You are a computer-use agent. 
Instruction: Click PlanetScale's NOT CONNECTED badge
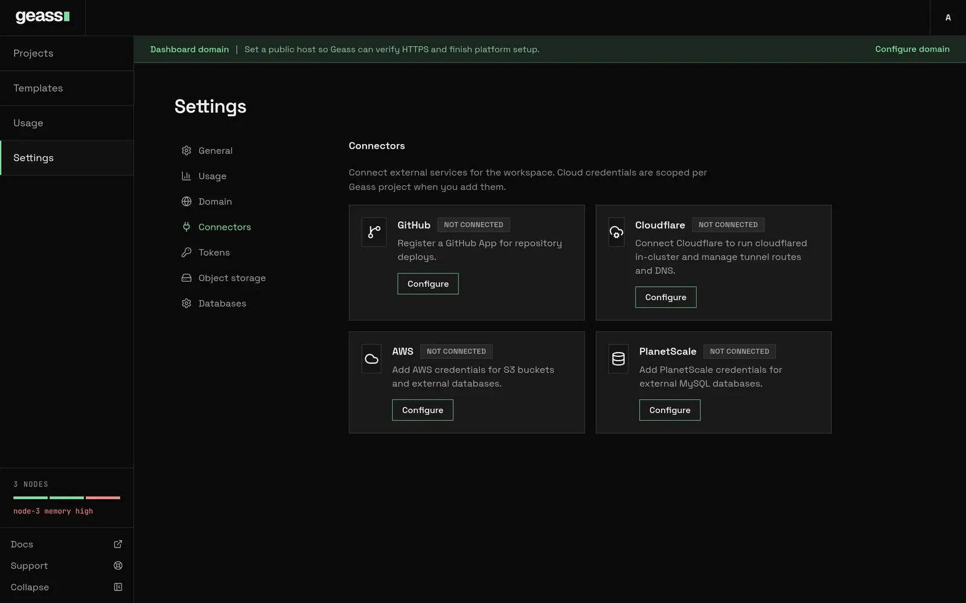click(x=740, y=352)
